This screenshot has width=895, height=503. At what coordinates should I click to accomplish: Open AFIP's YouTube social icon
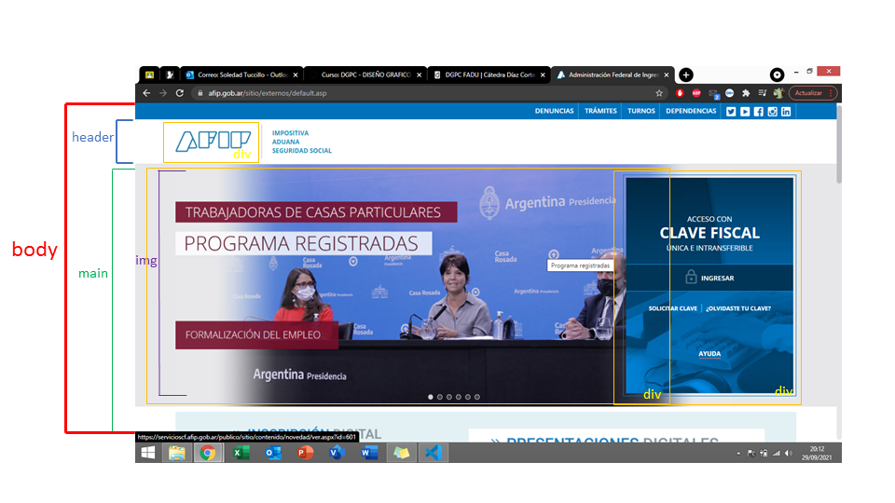click(745, 111)
